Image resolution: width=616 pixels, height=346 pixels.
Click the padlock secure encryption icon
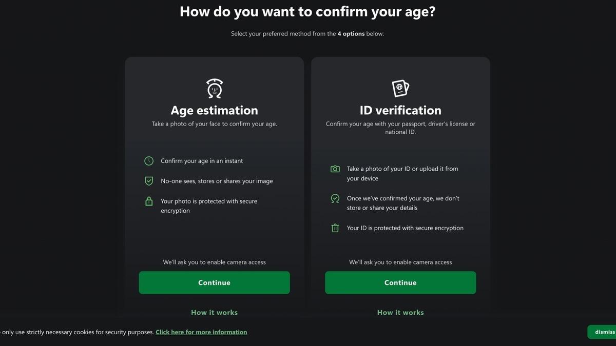pyautogui.click(x=148, y=201)
